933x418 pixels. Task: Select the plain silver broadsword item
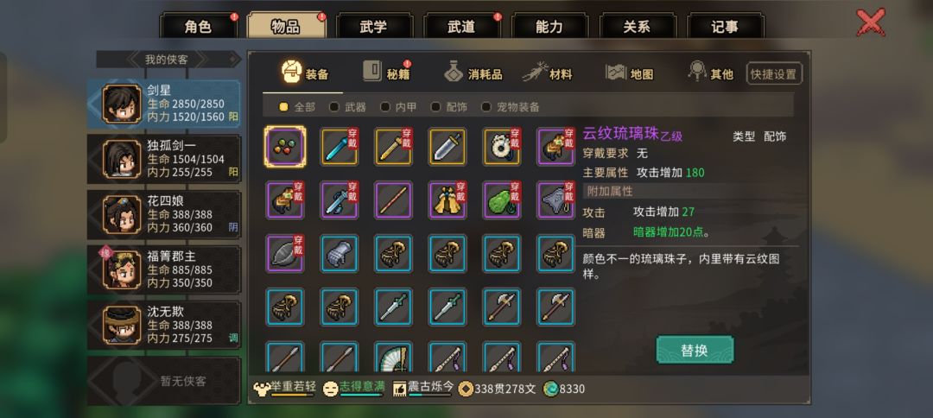(x=447, y=147)
